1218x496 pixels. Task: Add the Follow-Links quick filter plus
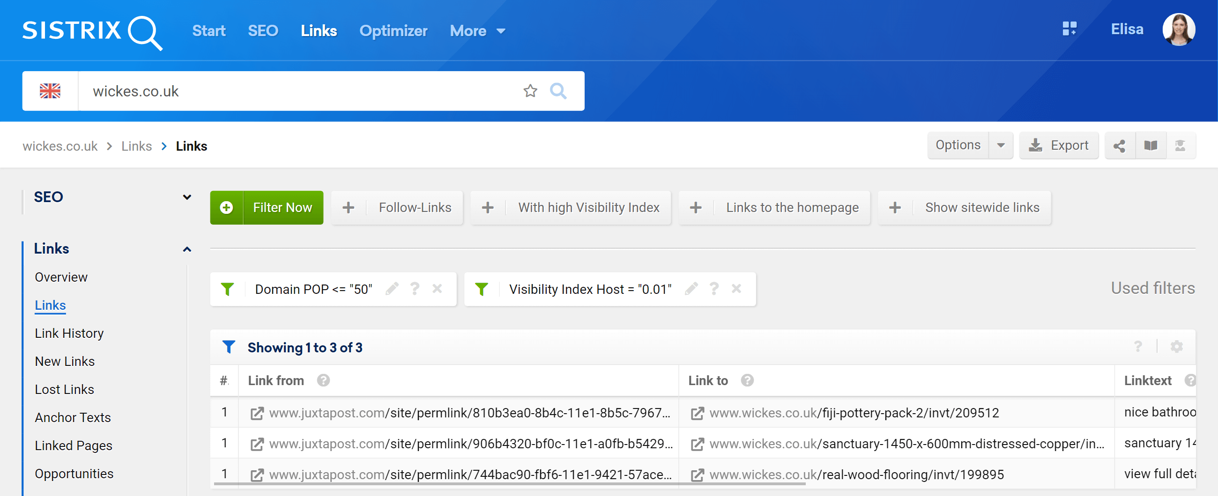coord(349,207)
